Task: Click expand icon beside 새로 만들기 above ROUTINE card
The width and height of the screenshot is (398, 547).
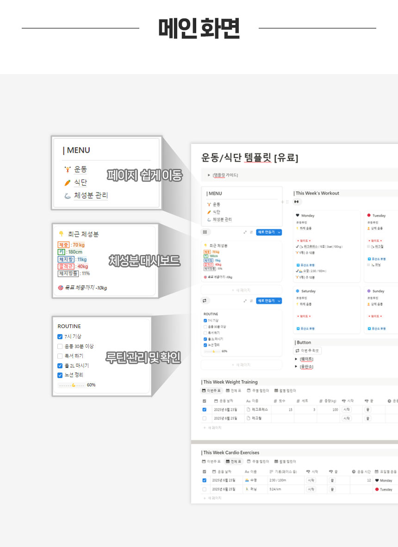Action: [245, 301]
